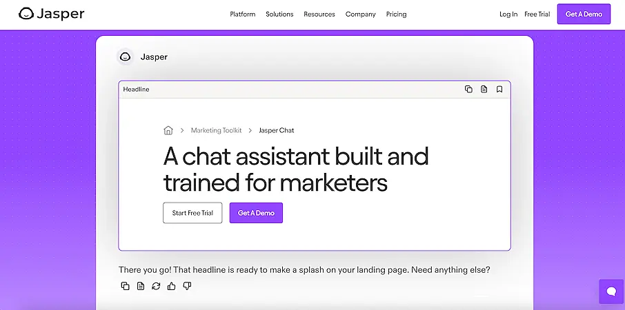625x310 pixels.
Task: Click the 'There you go!' response text
Action: (x=304, y=269)
